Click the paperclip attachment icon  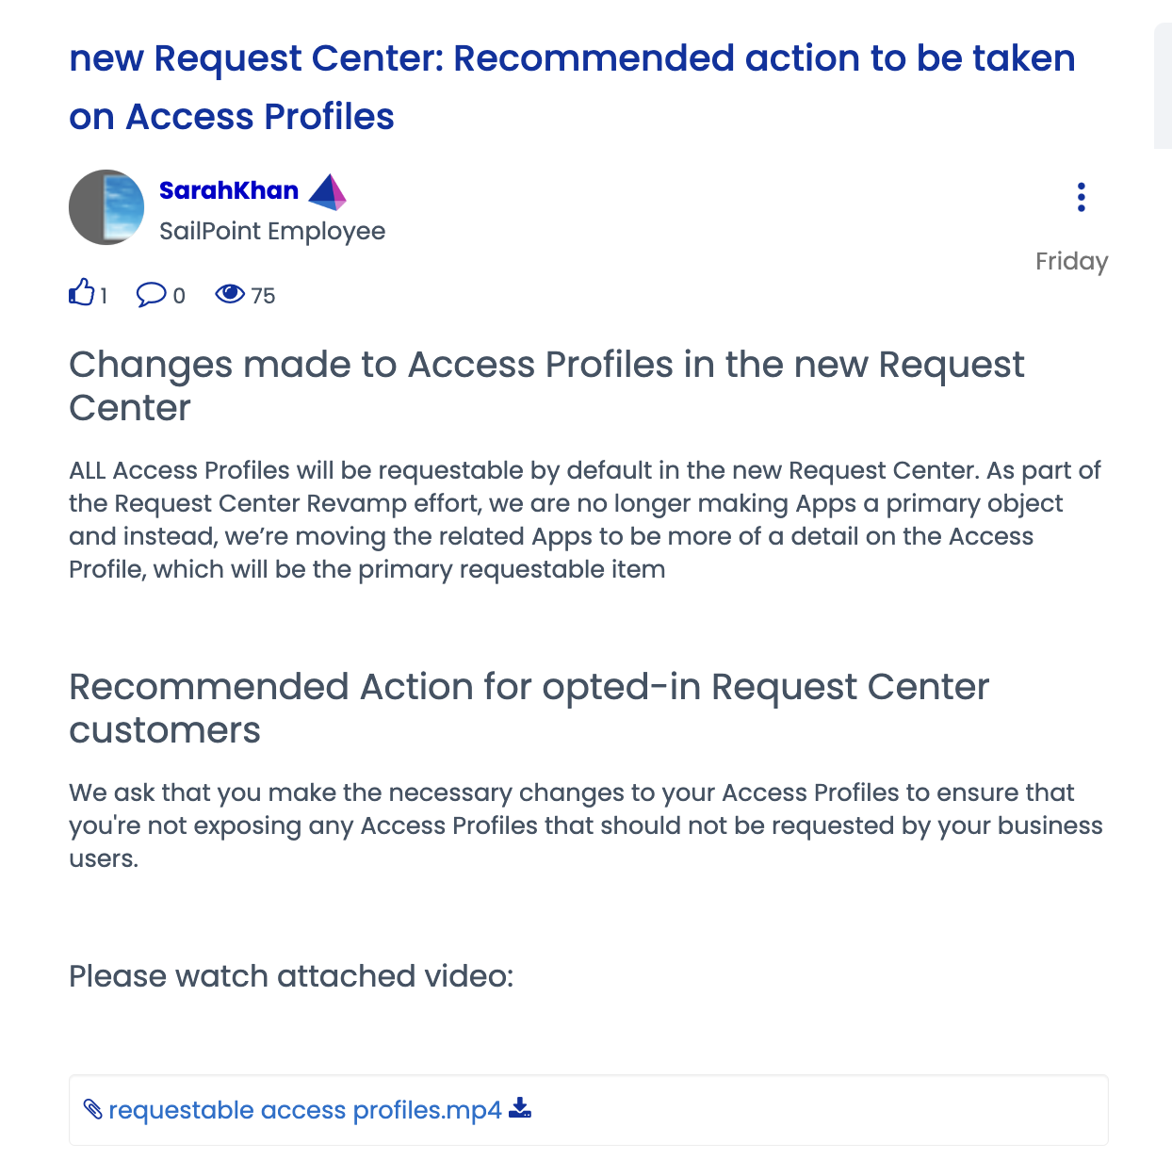(91, 1109)
